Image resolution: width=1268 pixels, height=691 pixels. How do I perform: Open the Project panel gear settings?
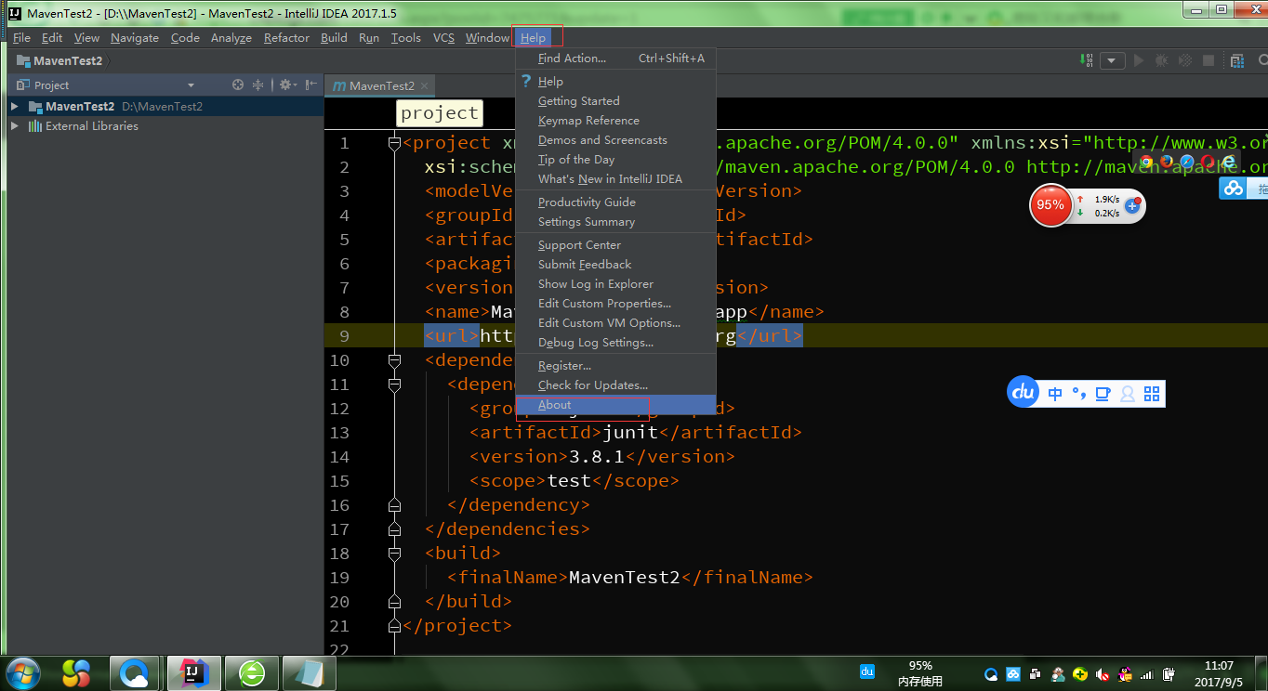coord(287,85)
